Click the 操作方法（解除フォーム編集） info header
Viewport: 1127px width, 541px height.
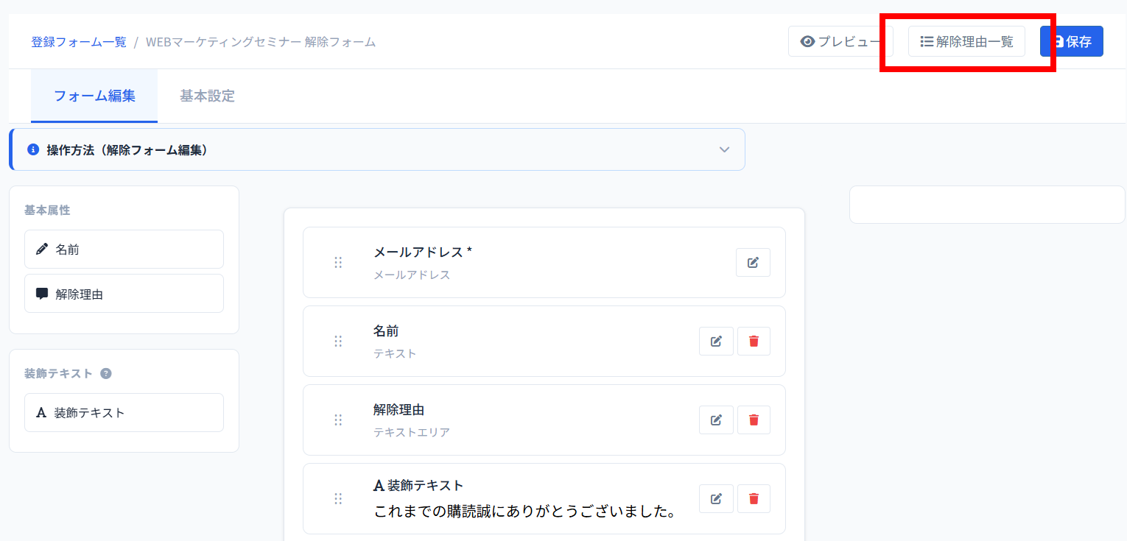click(127, 150)
